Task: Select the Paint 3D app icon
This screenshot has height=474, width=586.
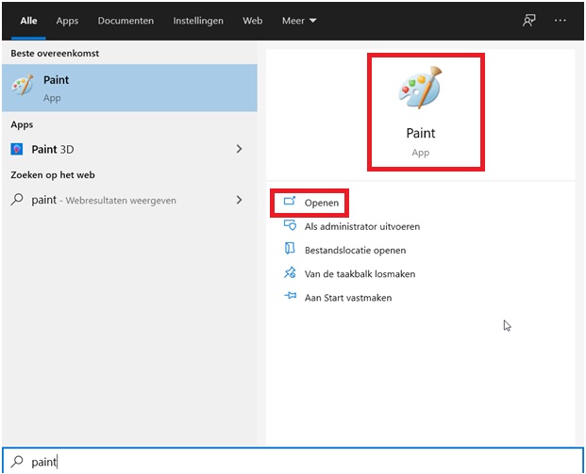Action: click(17, 149)
